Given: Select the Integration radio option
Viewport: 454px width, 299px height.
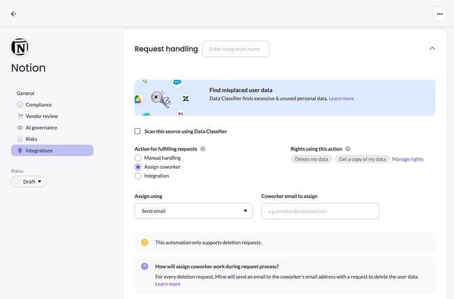Looking at the screenshot, I should (x=138, y=176).
